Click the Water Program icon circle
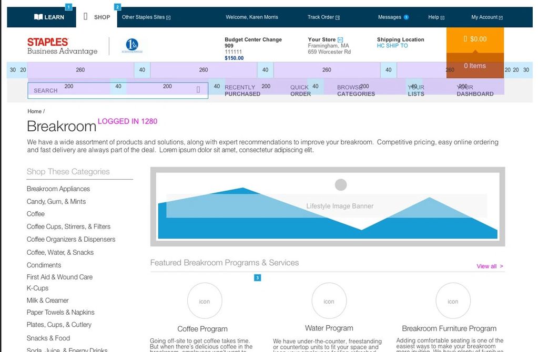Screen dimensions: 538x352 click(329, 301)
